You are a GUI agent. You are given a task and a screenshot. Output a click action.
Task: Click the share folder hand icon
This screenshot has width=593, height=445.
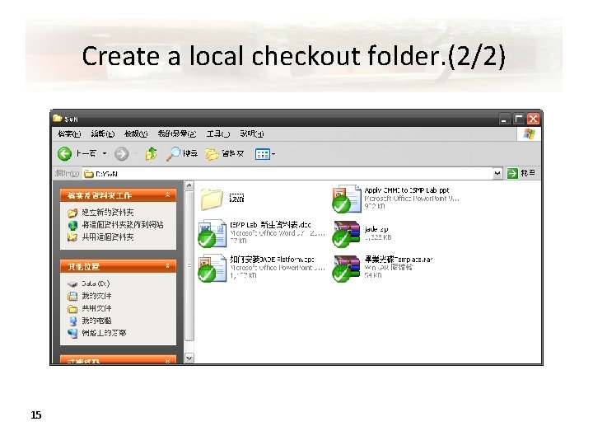point(72,237)
